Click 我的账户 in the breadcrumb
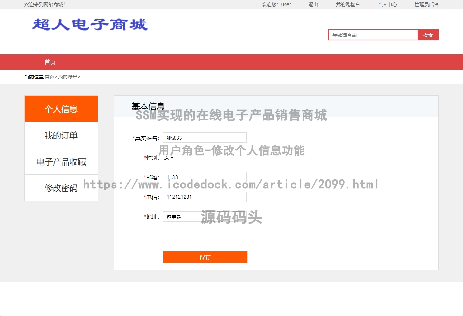Image resolution: width=463 pixels, height=316 pixels. 67,77
